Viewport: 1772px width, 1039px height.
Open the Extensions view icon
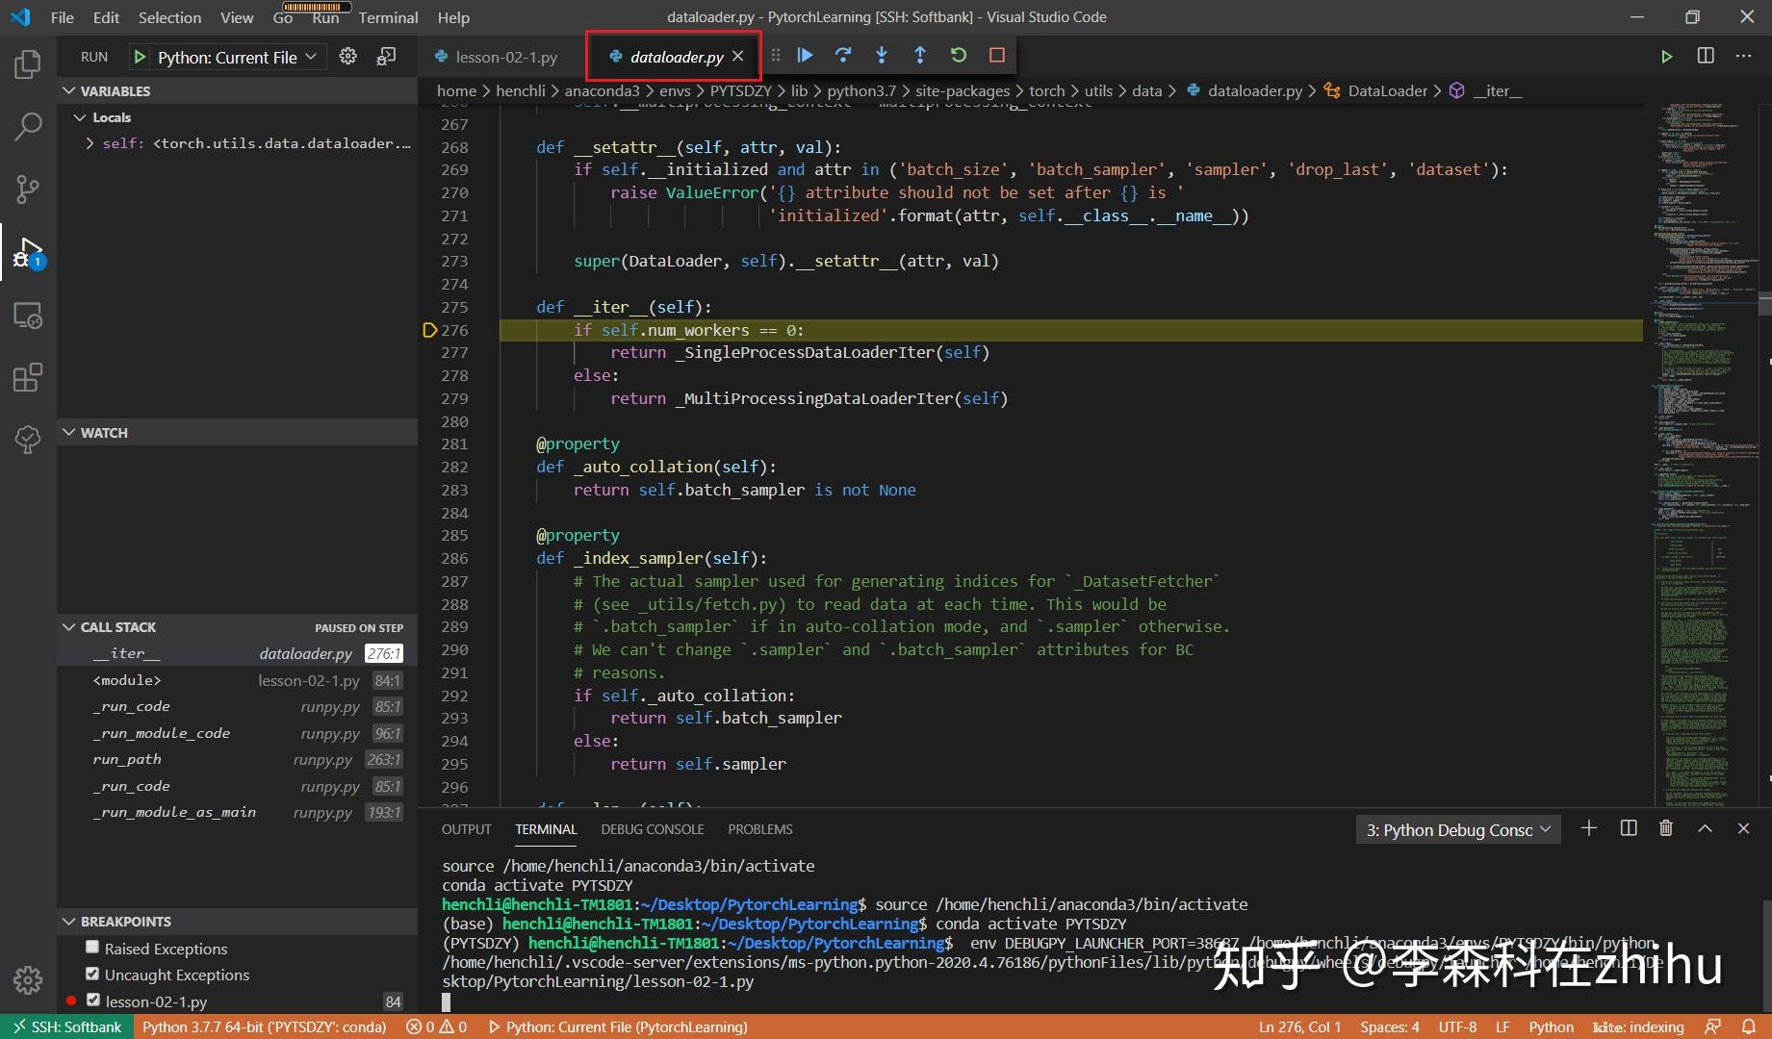point(27,377)
